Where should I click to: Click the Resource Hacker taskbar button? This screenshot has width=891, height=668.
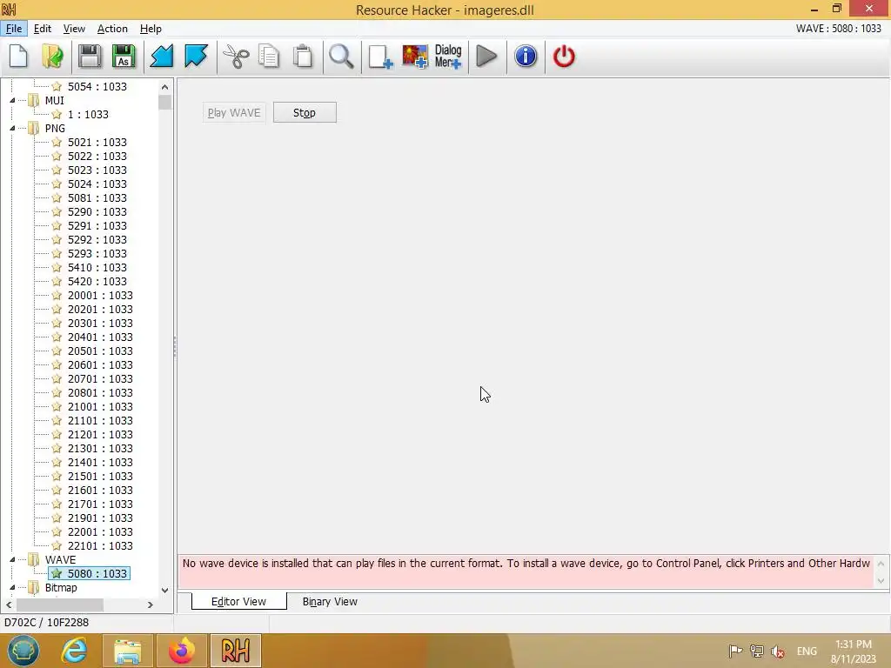point(235,651)
